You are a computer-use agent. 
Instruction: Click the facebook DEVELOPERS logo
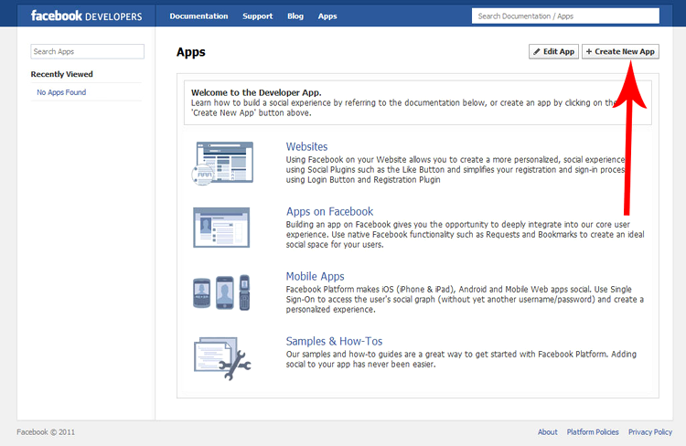click(86, 16)
